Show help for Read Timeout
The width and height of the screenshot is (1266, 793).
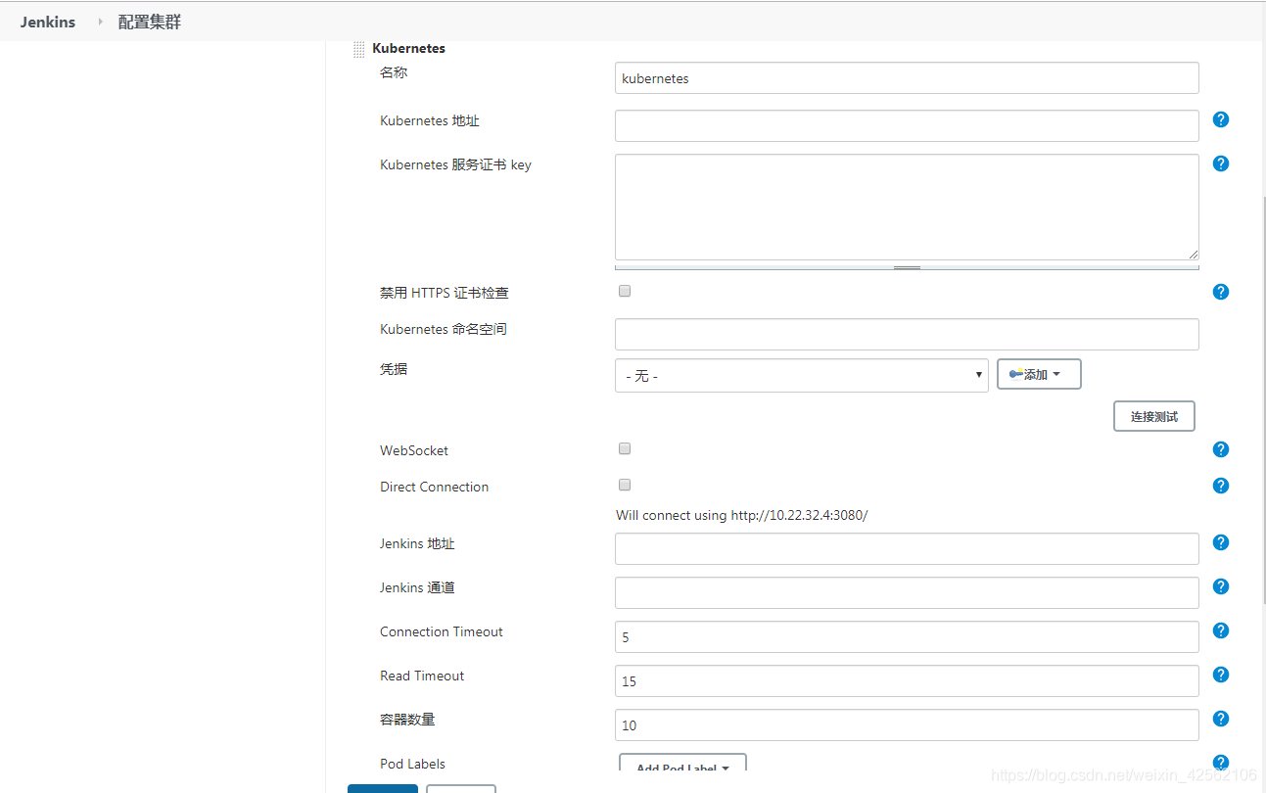pos(1220,675)
